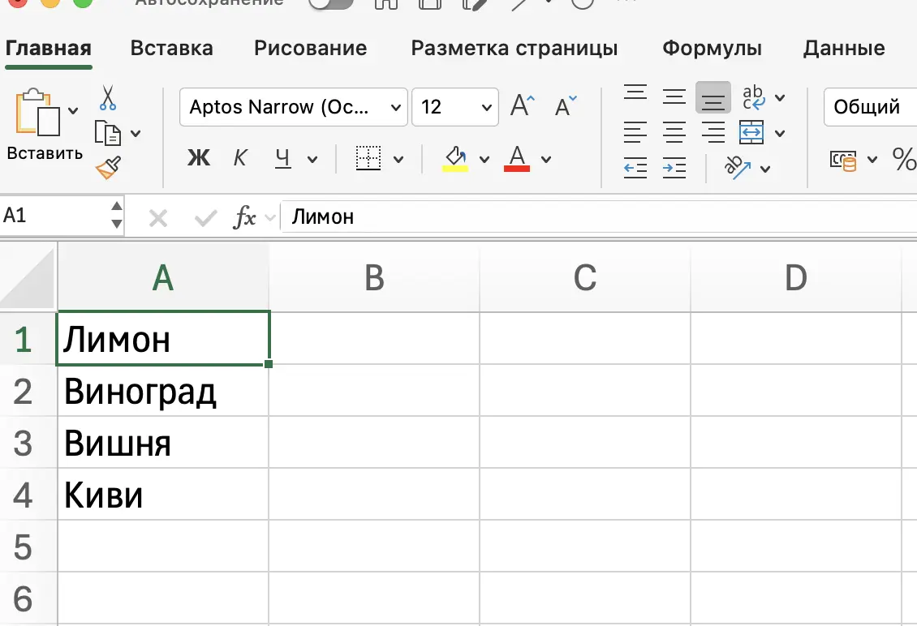Click the Increase Font Size icon
This screenshot has width=917, height=626.
(522, 105)
